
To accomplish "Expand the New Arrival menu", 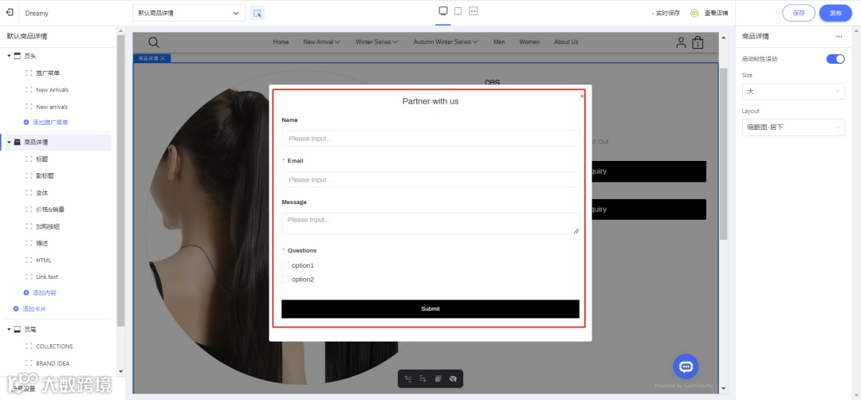I will point(322,42).
